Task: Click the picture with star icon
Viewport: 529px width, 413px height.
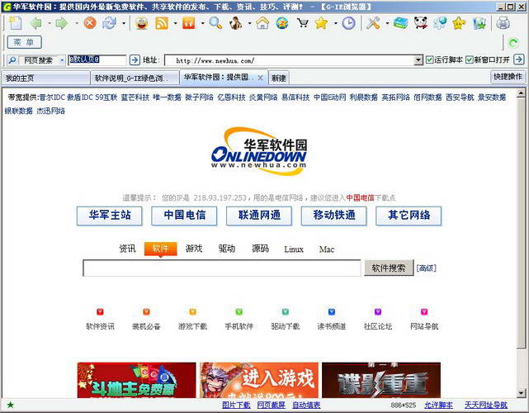Action: click(479, 23)
